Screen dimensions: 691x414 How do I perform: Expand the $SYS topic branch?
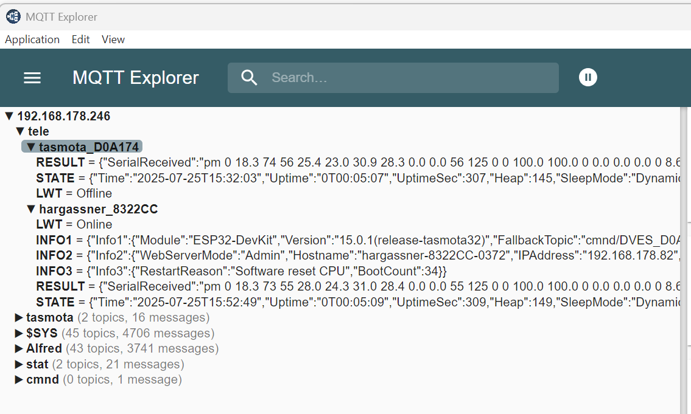(x=19, y=333)
